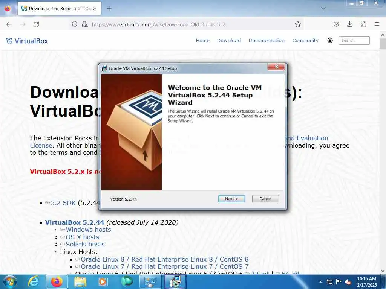Open the Windows Start button
The width and height of the screenshot is (386, 289).
click(9, 281)
